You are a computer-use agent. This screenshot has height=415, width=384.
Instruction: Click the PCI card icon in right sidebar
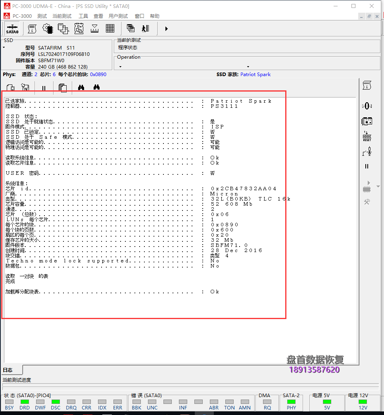pyautogui.click(x=367, y=121)
